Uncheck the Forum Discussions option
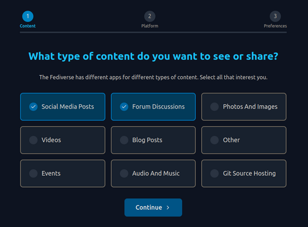The width and height of the screenshot is (308, 227). [x=153, y=107]
